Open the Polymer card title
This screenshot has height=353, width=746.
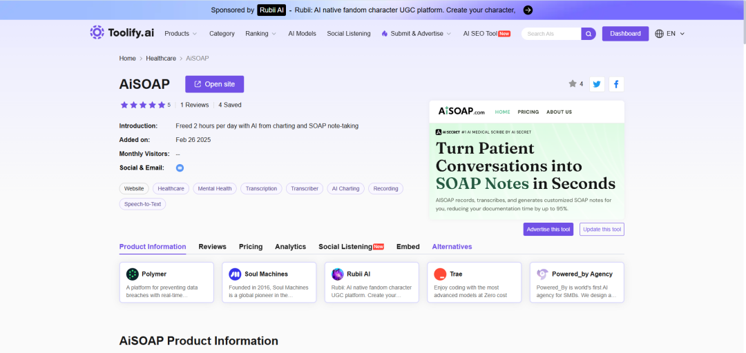154,274
